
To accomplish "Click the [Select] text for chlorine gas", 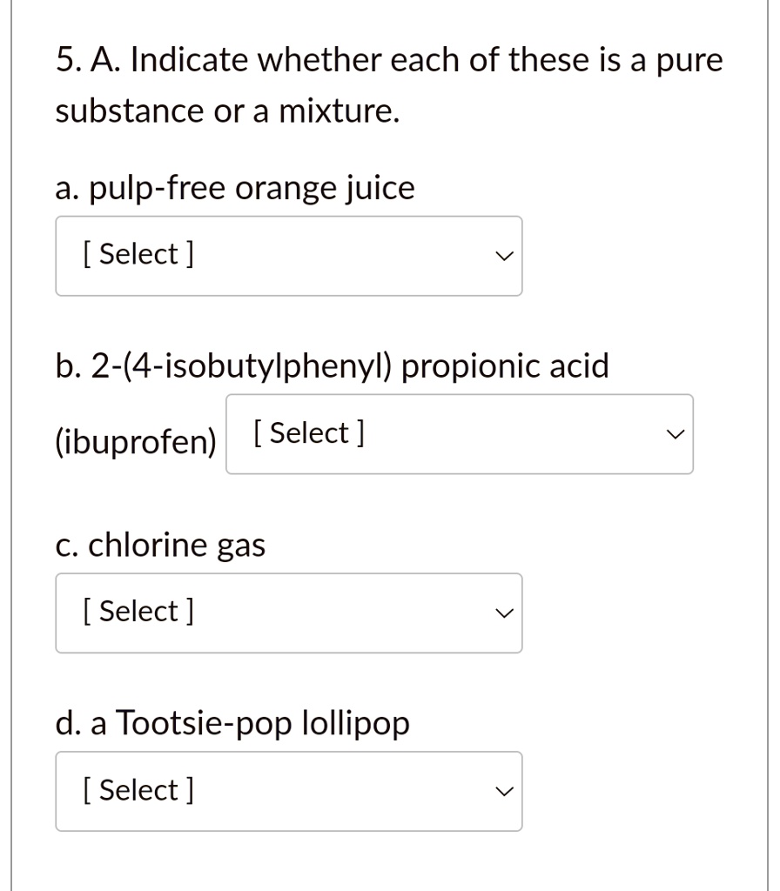I will coord(137,611).
